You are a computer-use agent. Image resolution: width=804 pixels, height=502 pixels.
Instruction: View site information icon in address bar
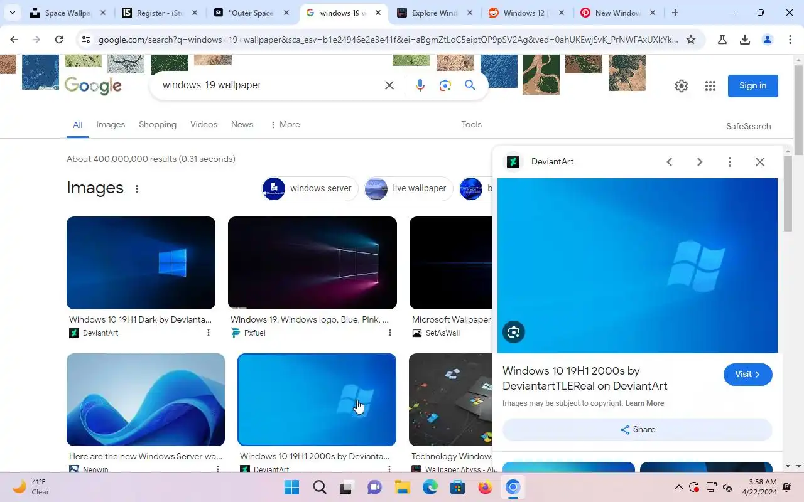click(86, 40)
